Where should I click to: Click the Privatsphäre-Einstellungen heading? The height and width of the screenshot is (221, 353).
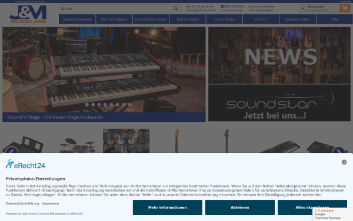click(35, 179)
